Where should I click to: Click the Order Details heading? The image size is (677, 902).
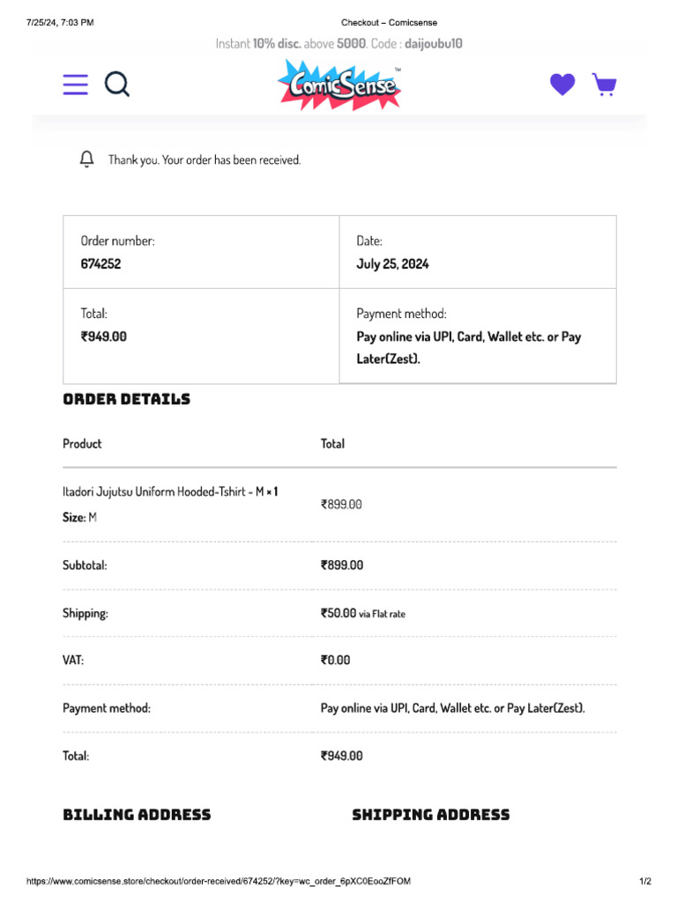point(127,399)
